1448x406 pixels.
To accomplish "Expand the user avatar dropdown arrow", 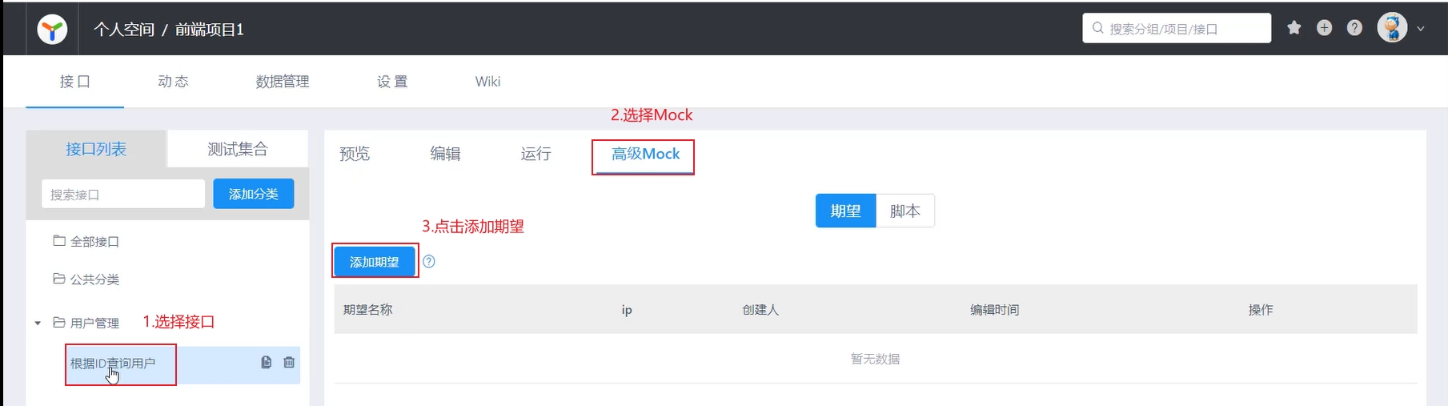I will tap(1421, 29).
